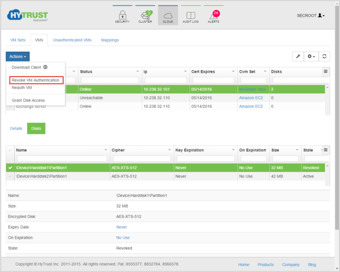
Task: Click the 42 MB size cell
Action: [x=285, y=176]
